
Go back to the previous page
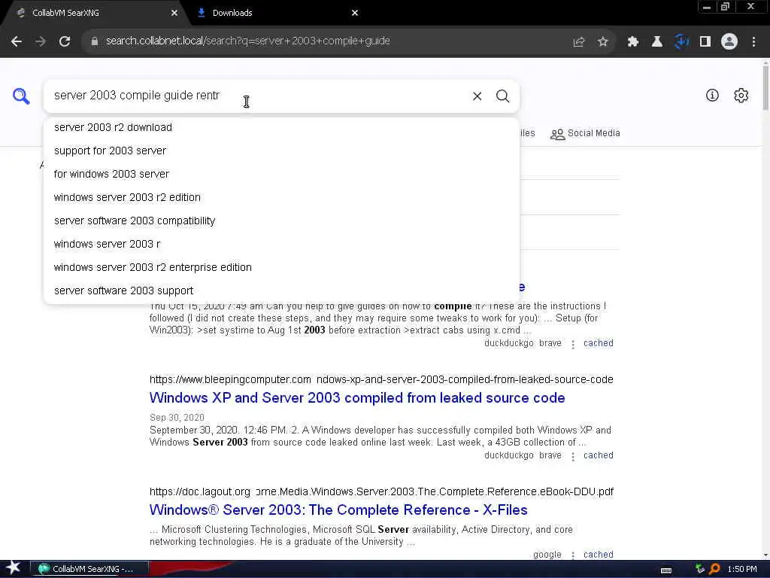pos(17,41)
